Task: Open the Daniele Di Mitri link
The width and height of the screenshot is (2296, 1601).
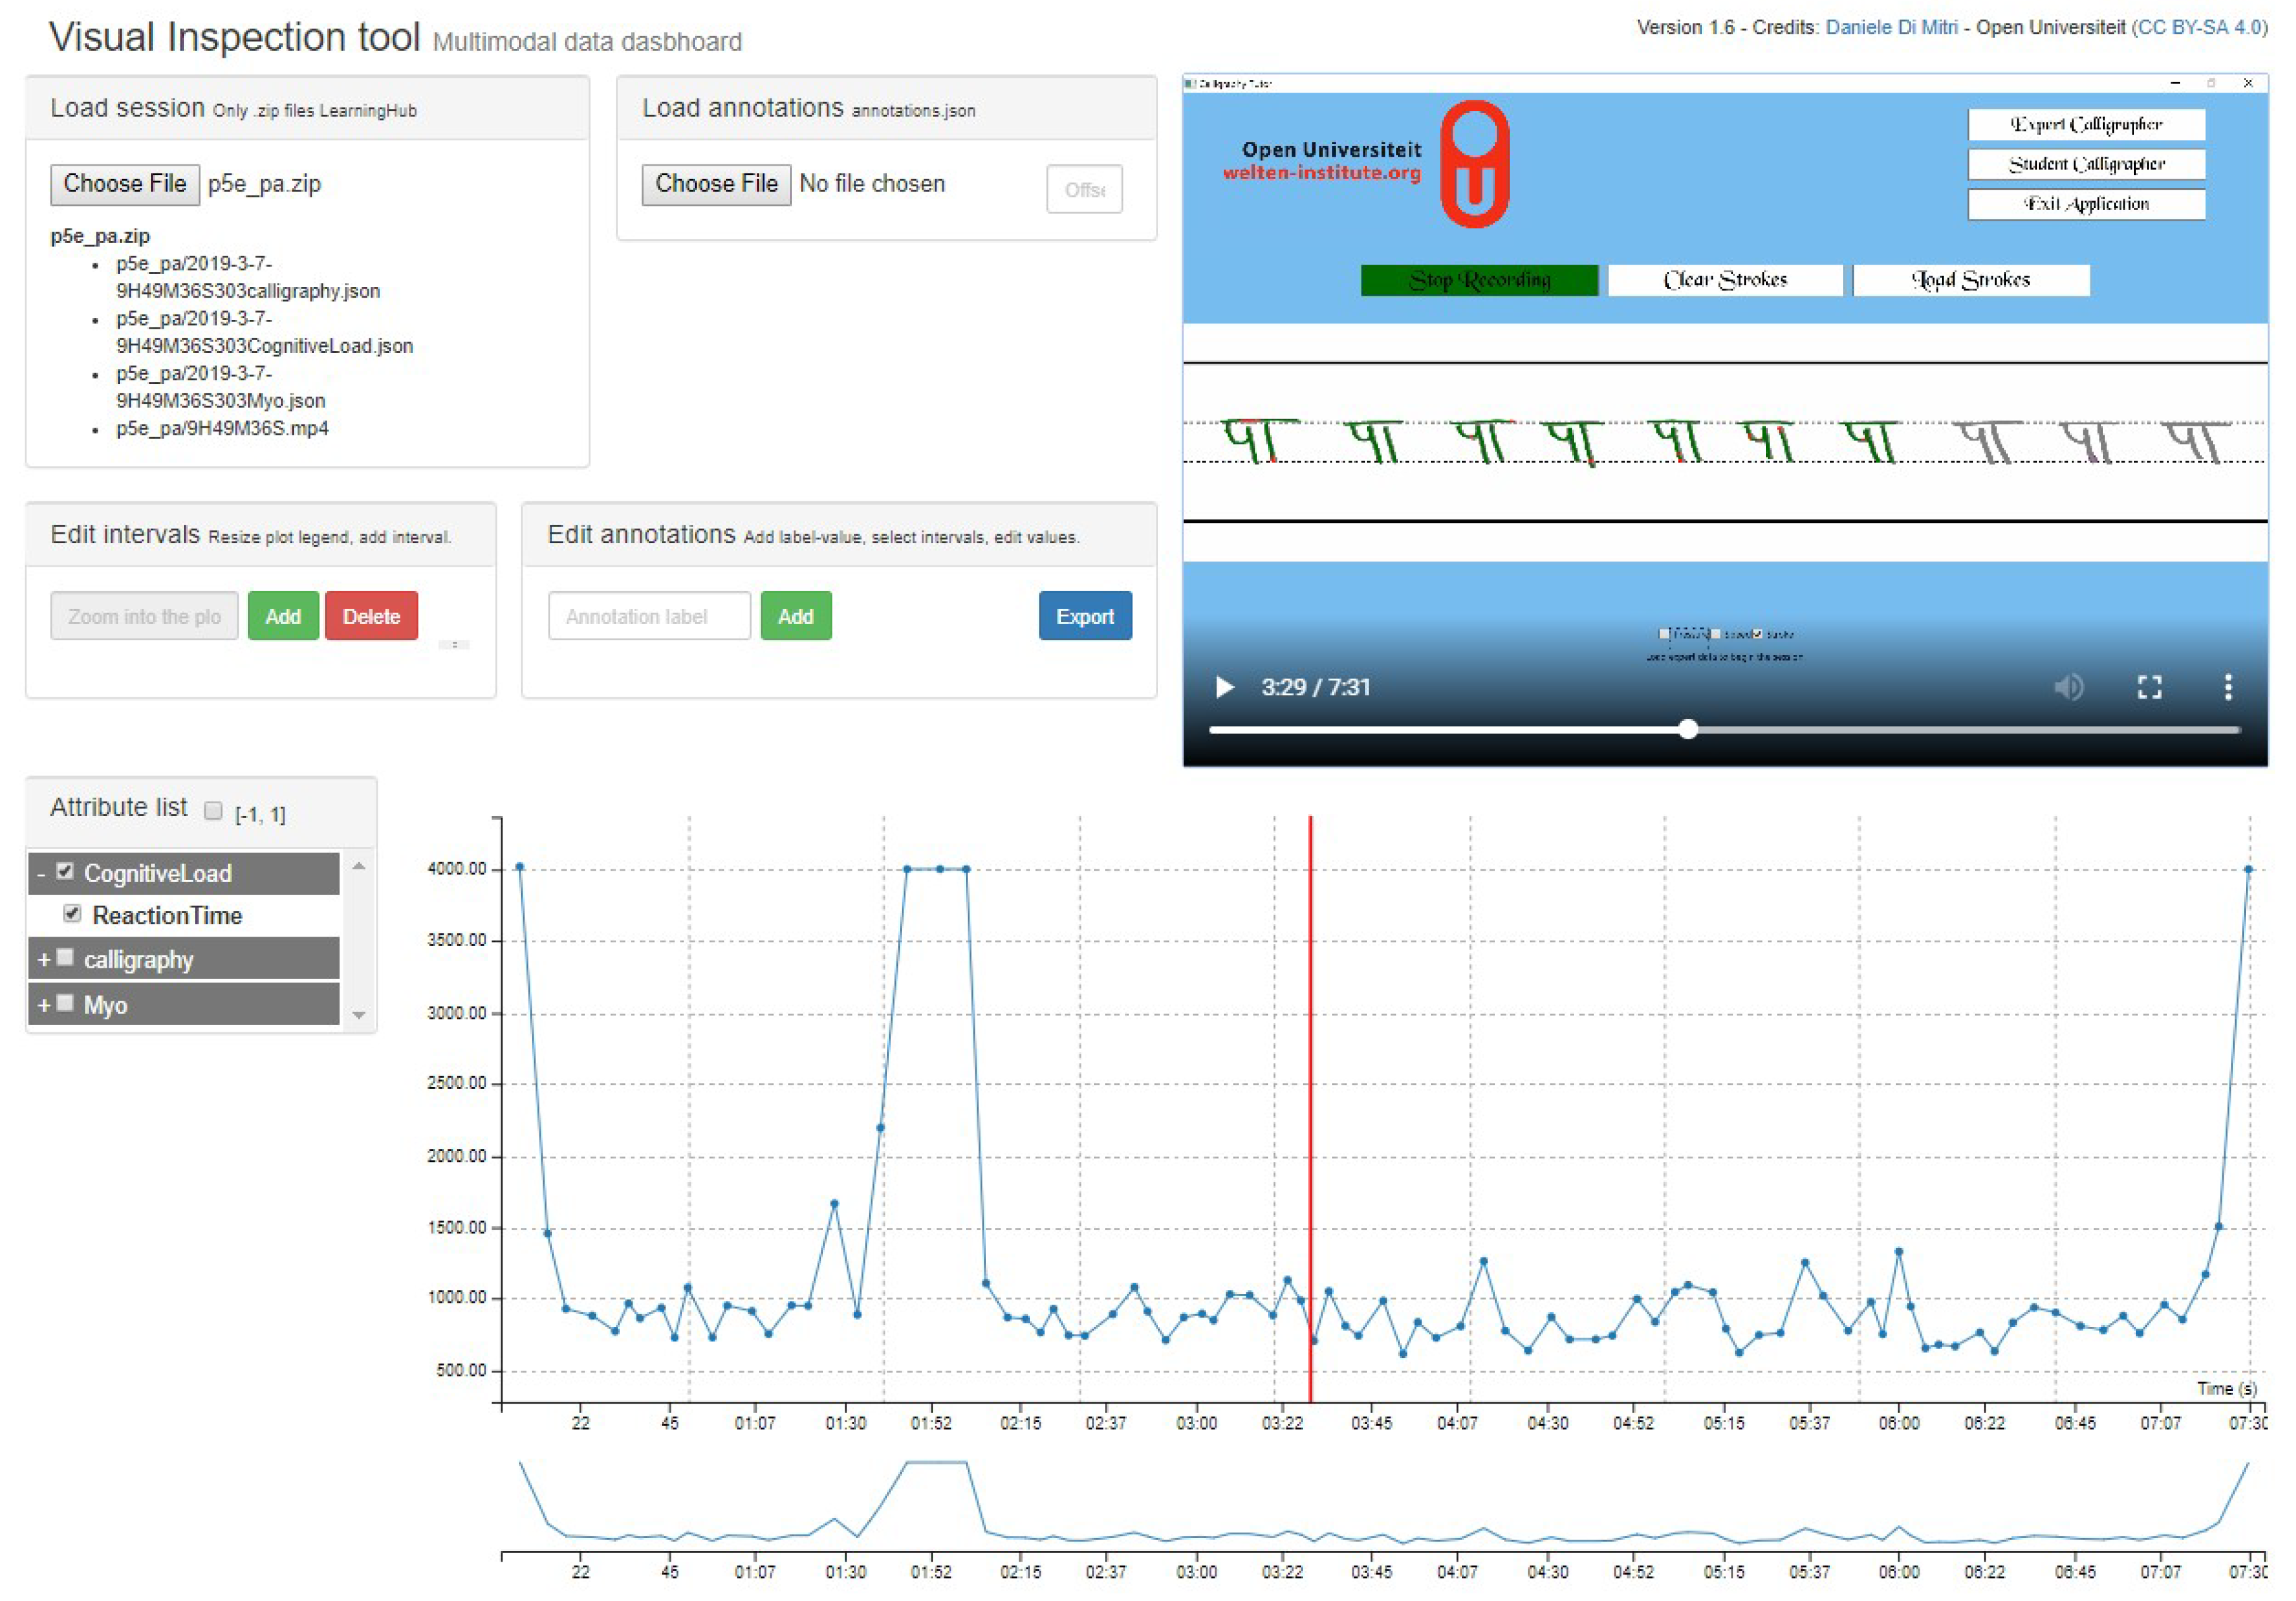Action: click(1891, 28)
